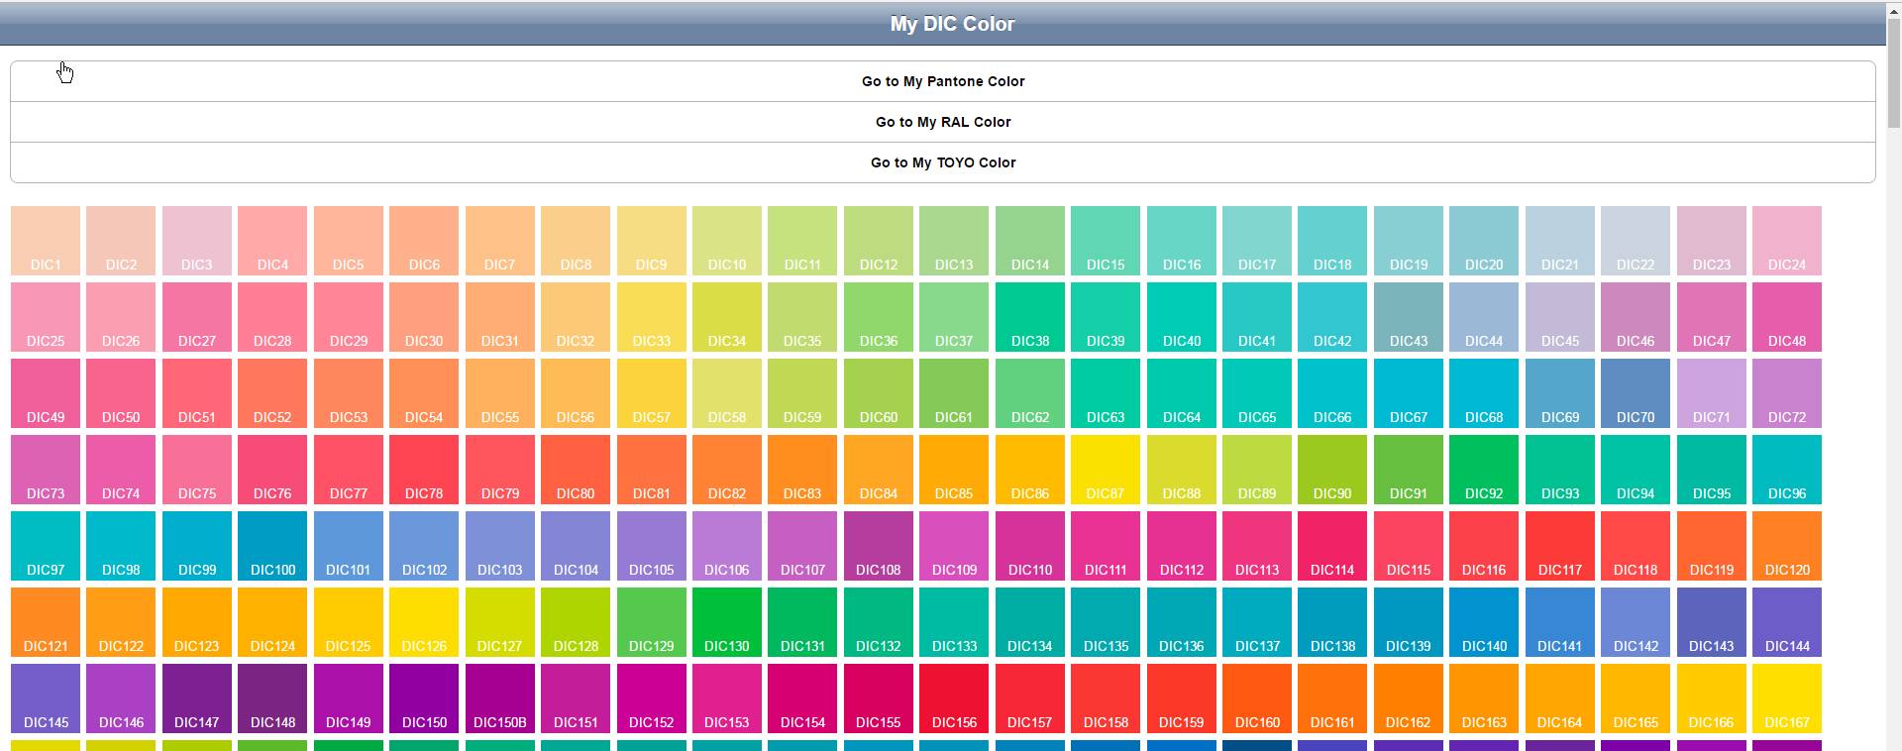Screen dimensions: 1902x751
Task: Click the DIC104 periwinkle swatch
Action: (576, 546)
